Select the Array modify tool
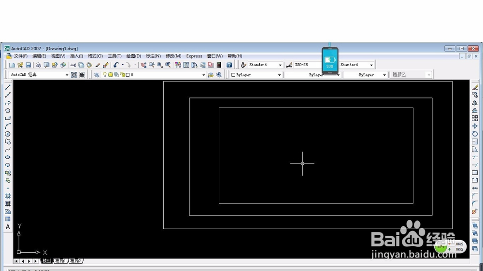The width and height of the screenshot is (483, 271). coord(475,119)
